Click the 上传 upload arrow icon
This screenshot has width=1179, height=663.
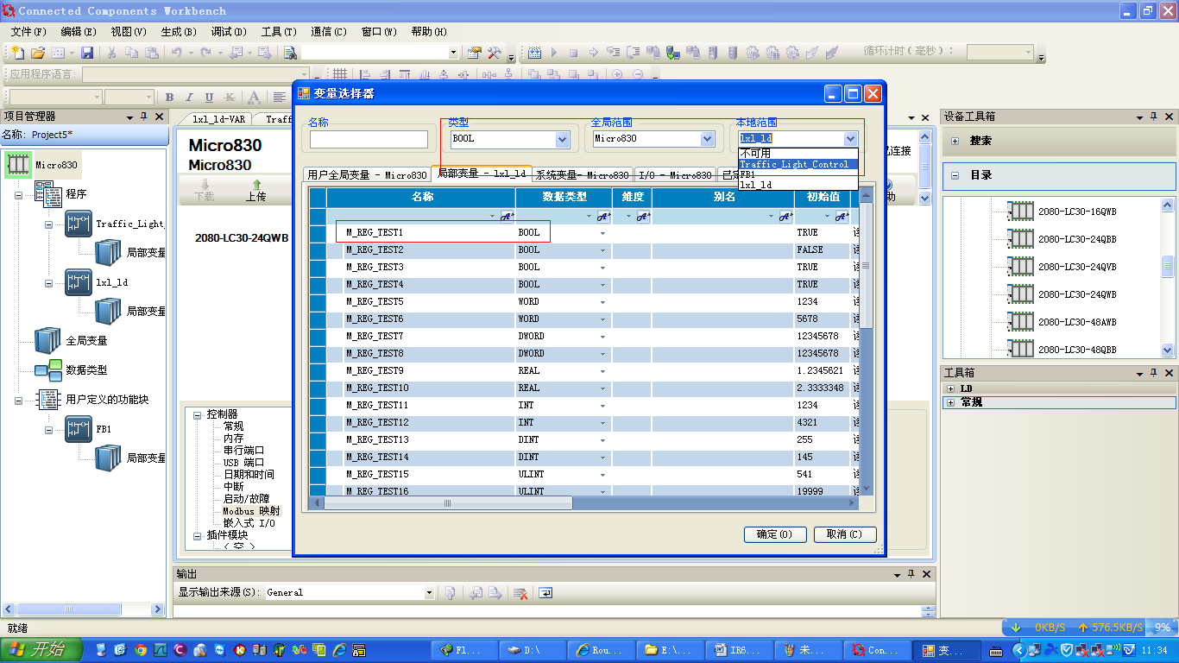[256, 184]
